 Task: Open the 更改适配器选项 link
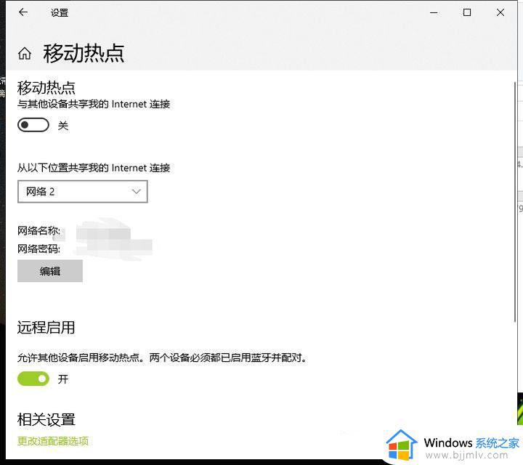pyautogui.click(x=53, y=441)
